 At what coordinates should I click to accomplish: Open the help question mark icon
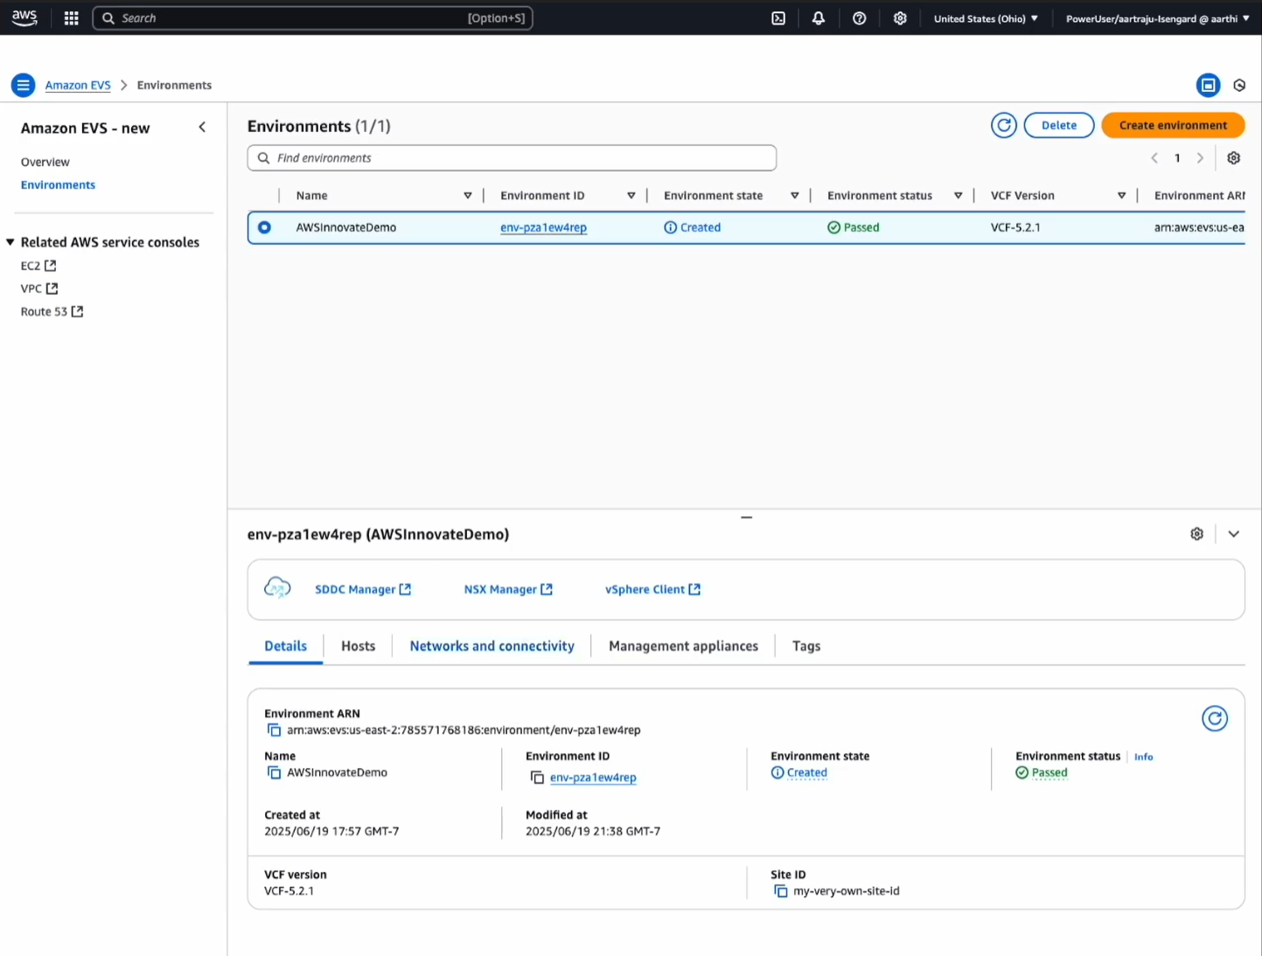860,18
